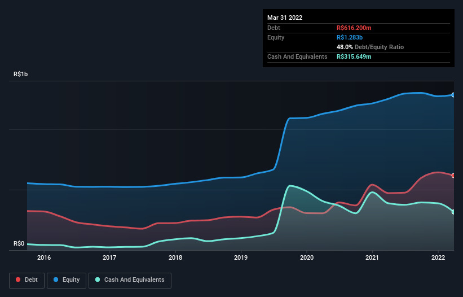Select the Cash endpoint marker on the teal line
Image resolution: width=463 pixels, height=297 pixels.
(x=453, y=212)
